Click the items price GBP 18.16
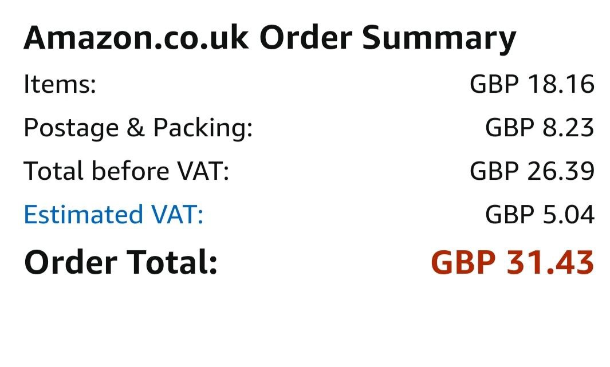Image resolution: width=610 pixels, height=367 pixels. 532,85
